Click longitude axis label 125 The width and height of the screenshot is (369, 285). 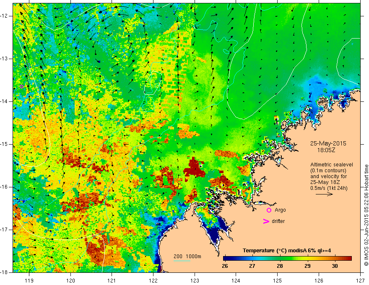pyautogui.click(x=278, y=280)
